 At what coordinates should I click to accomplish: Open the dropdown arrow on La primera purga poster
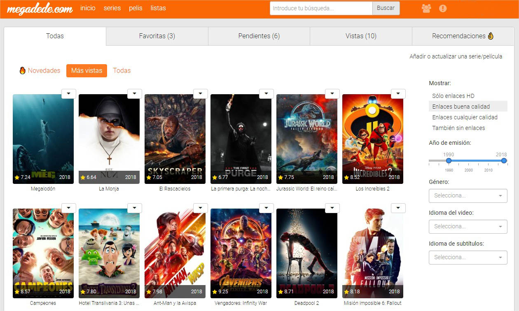coord(267,94)
